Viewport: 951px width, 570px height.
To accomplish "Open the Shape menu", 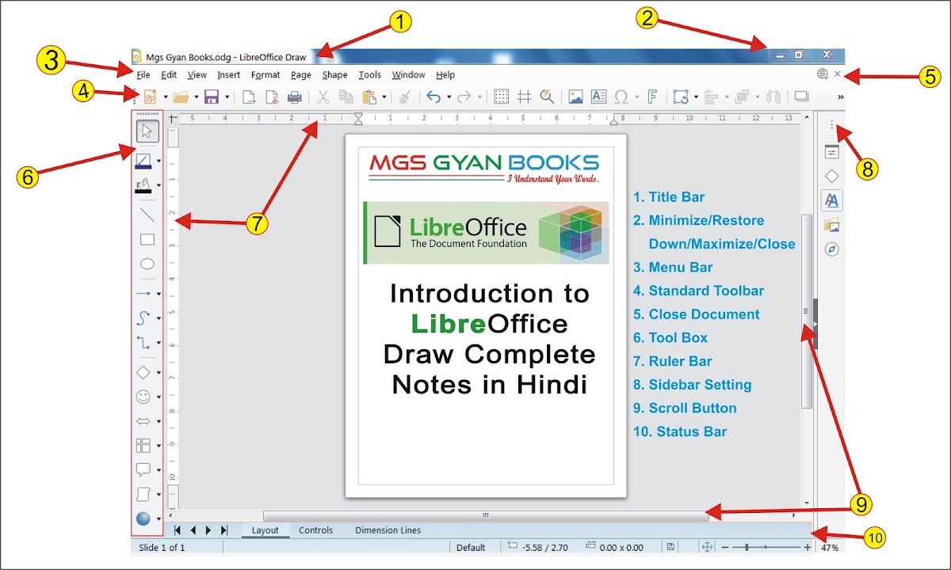I will point(334,75).
